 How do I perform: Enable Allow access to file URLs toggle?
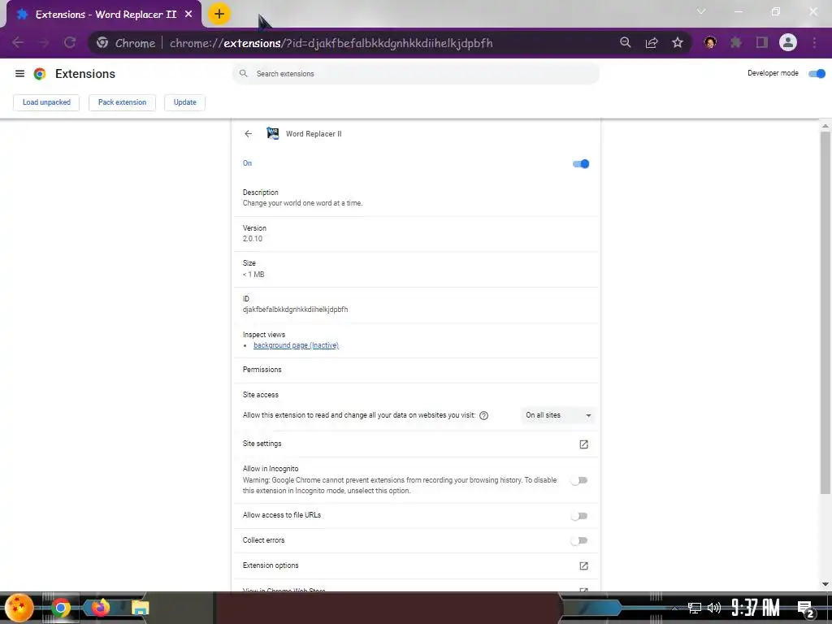click(578, 516)
